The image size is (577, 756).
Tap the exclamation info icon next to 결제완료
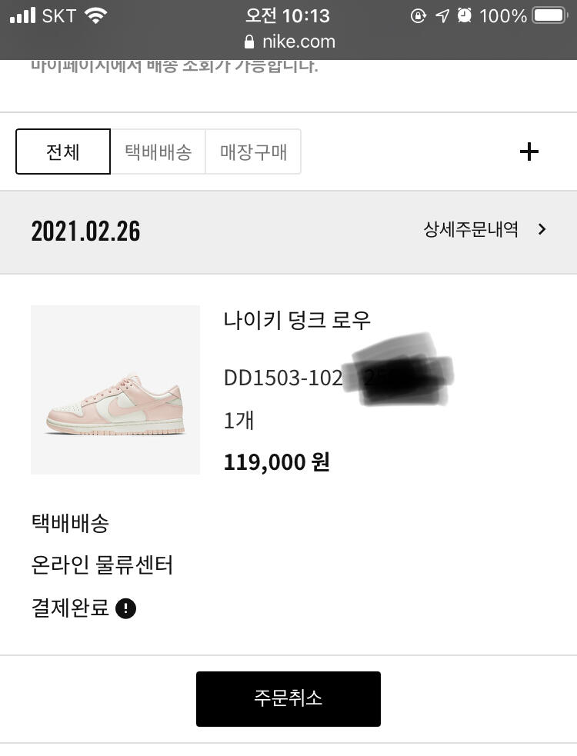coord(125,609)
